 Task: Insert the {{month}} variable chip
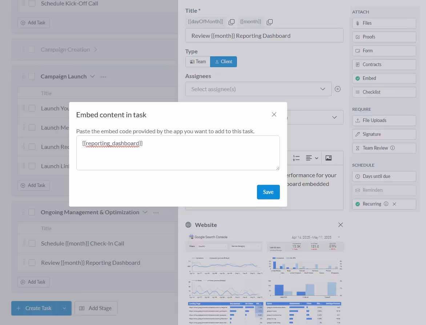click(250, 21)
